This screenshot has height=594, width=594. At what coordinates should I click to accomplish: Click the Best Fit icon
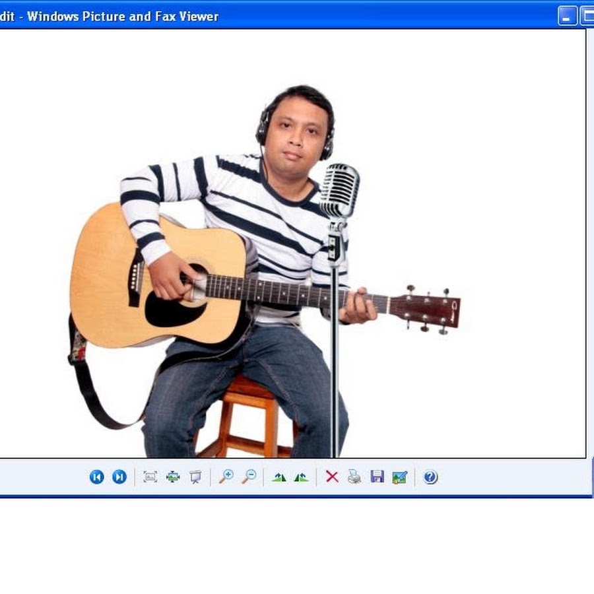[x=150, y=477]
